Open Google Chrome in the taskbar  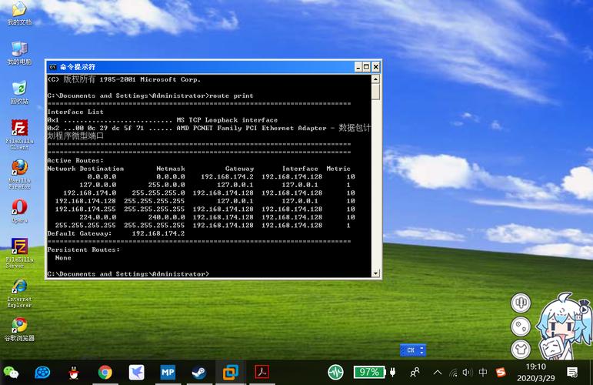[x=105, y=373]
